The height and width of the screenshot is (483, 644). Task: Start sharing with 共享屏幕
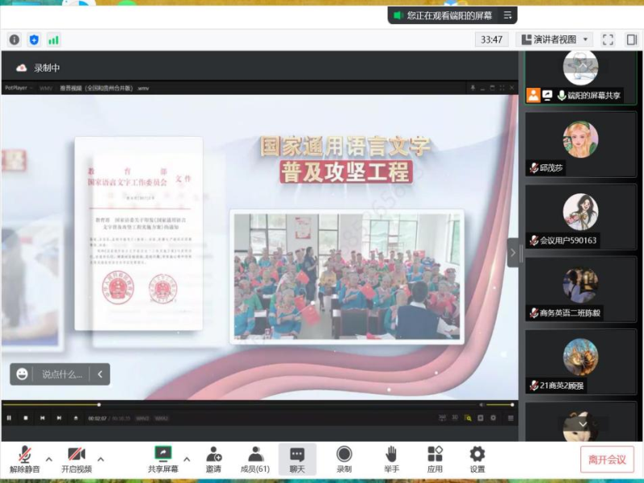(163, 459)
